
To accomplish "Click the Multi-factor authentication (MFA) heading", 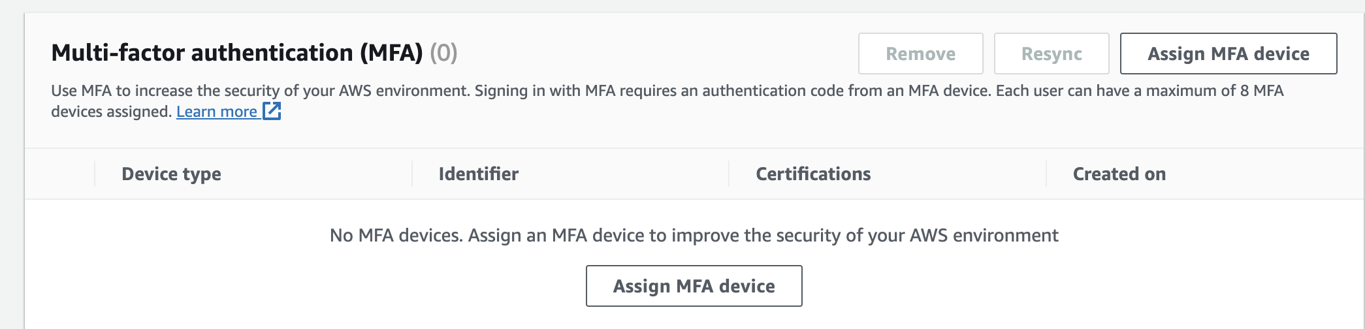I will click(x=237, y=53).
